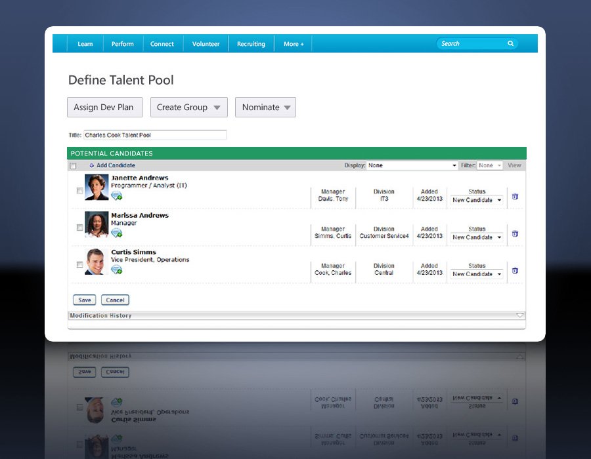The image size is (591, 459).
Task: Click Janette Andrews' chat bubble icon
Action: [116, 195]
